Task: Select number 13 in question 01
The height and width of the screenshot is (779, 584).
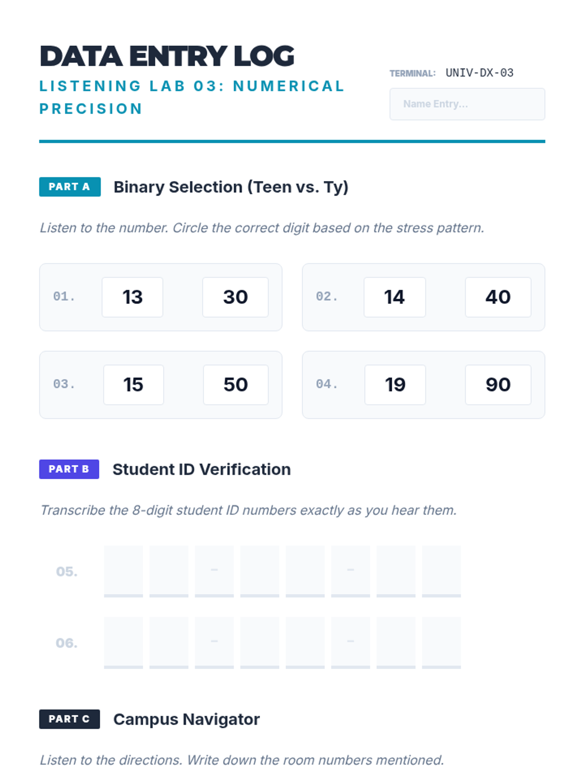Action: click(x=132, y=297)
